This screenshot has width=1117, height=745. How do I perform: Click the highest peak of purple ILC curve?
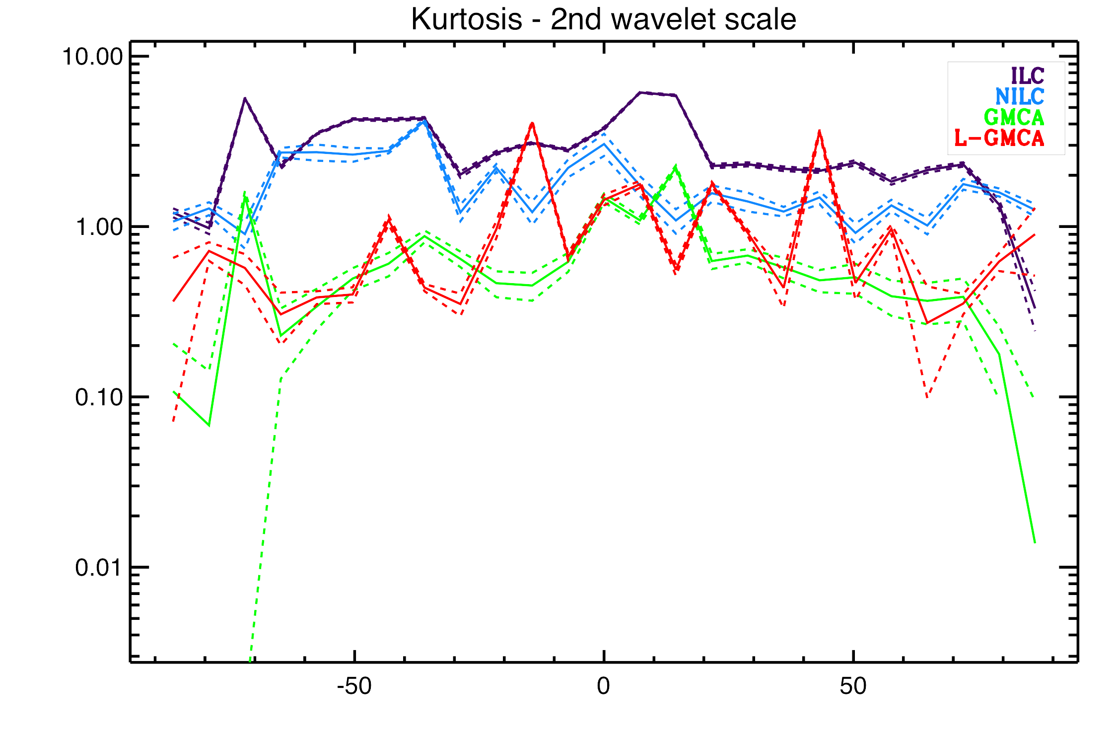pos(640,92)
